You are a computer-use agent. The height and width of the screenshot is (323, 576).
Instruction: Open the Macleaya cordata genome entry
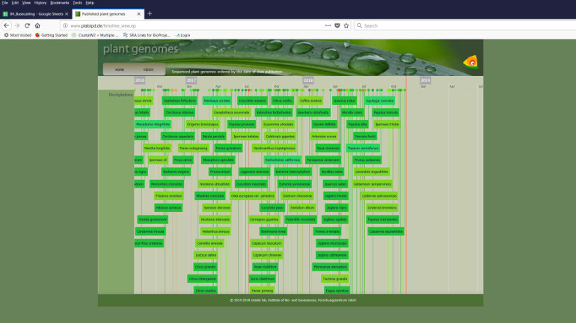217,101
